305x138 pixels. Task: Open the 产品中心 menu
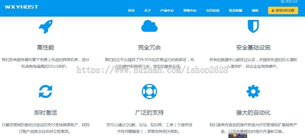point(167,10)
